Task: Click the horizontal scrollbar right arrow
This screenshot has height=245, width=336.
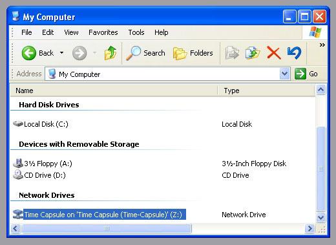Action: point(310,228)
